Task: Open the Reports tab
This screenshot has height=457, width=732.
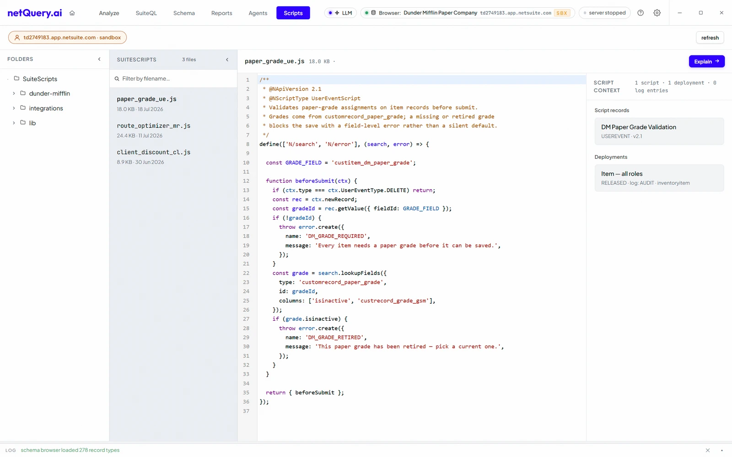Action: [222, 13]
